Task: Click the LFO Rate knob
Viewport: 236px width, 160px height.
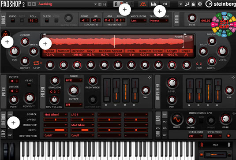Action: tap(225, 119)
